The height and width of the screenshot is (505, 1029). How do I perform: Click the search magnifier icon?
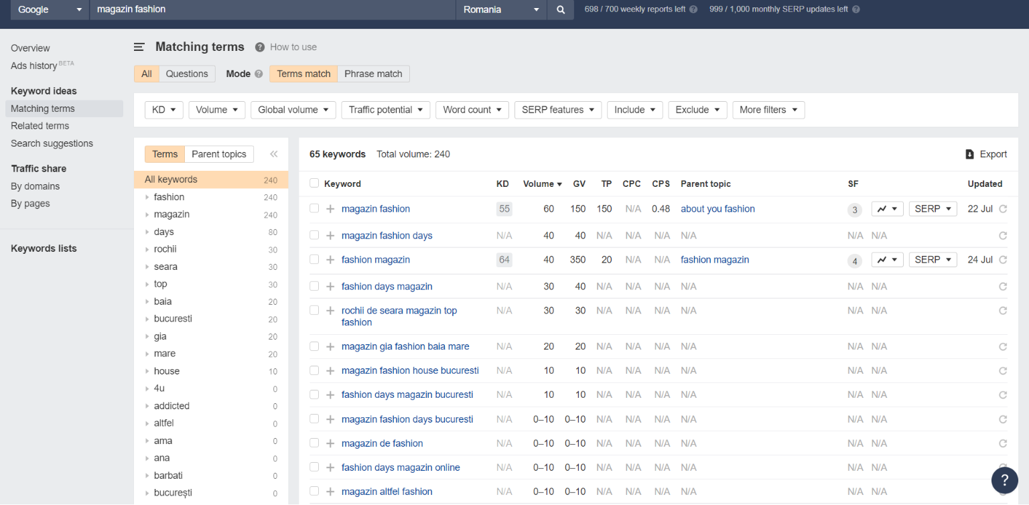(561, 9)
